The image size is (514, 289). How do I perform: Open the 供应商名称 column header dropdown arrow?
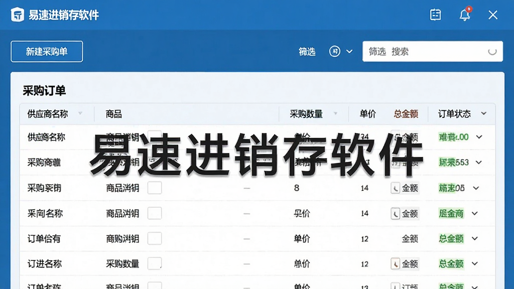click(x=80, y=113)
